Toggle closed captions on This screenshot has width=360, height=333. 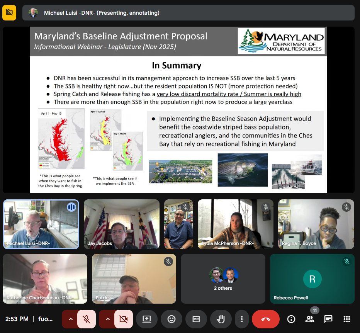196,319
